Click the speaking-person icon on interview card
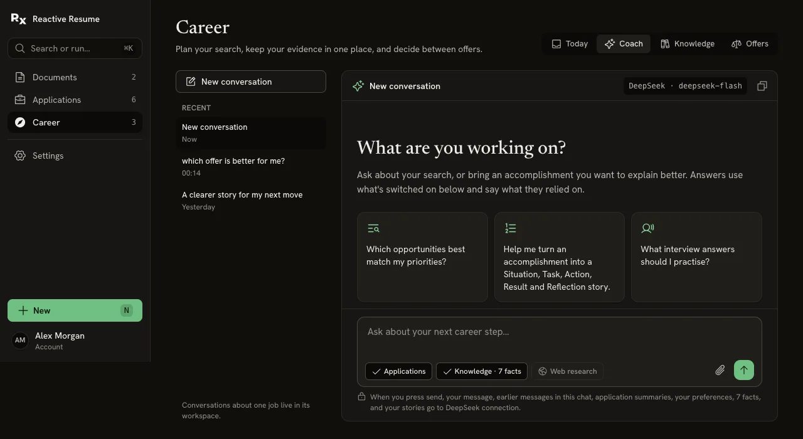Screen dimensions: 803x439 [647, 229]
